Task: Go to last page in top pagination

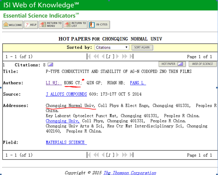Action: 131,57
